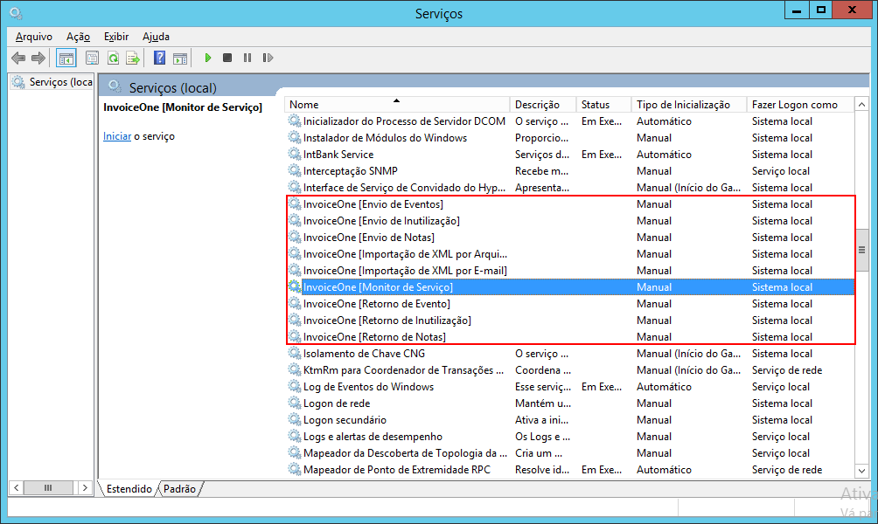Click the Pause Service toolbar icon
The image size is (878, 524).
pyautogui.click(x=247, y=58)
